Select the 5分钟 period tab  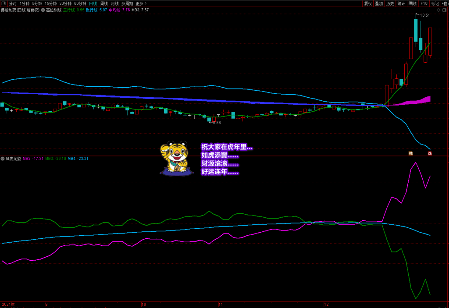pyautogui.click(x=37, y=4)
